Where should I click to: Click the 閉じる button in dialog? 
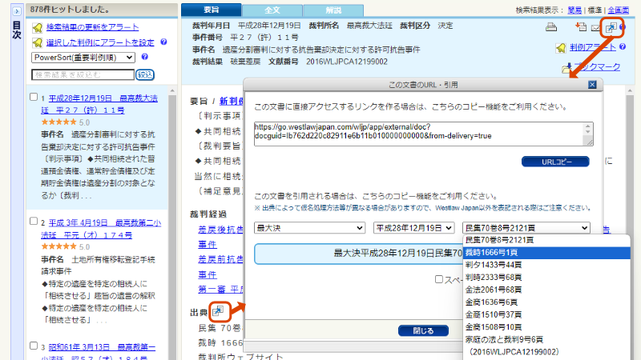point(423,330)
